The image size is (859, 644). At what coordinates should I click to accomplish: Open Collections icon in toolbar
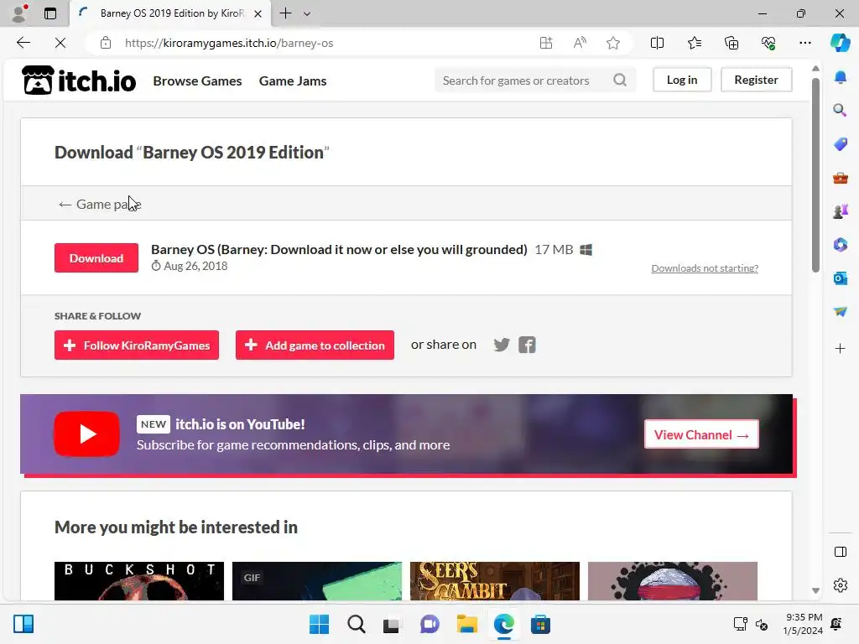(x=731, y=43)
